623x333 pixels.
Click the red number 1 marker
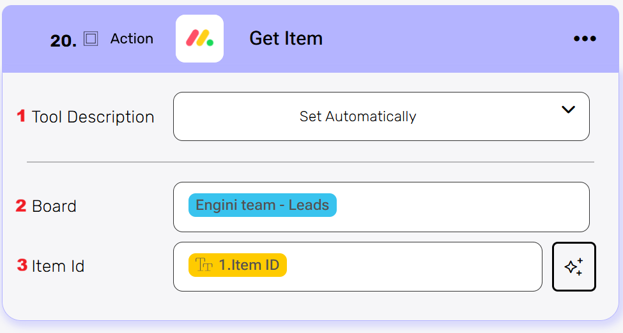(21, 116)
